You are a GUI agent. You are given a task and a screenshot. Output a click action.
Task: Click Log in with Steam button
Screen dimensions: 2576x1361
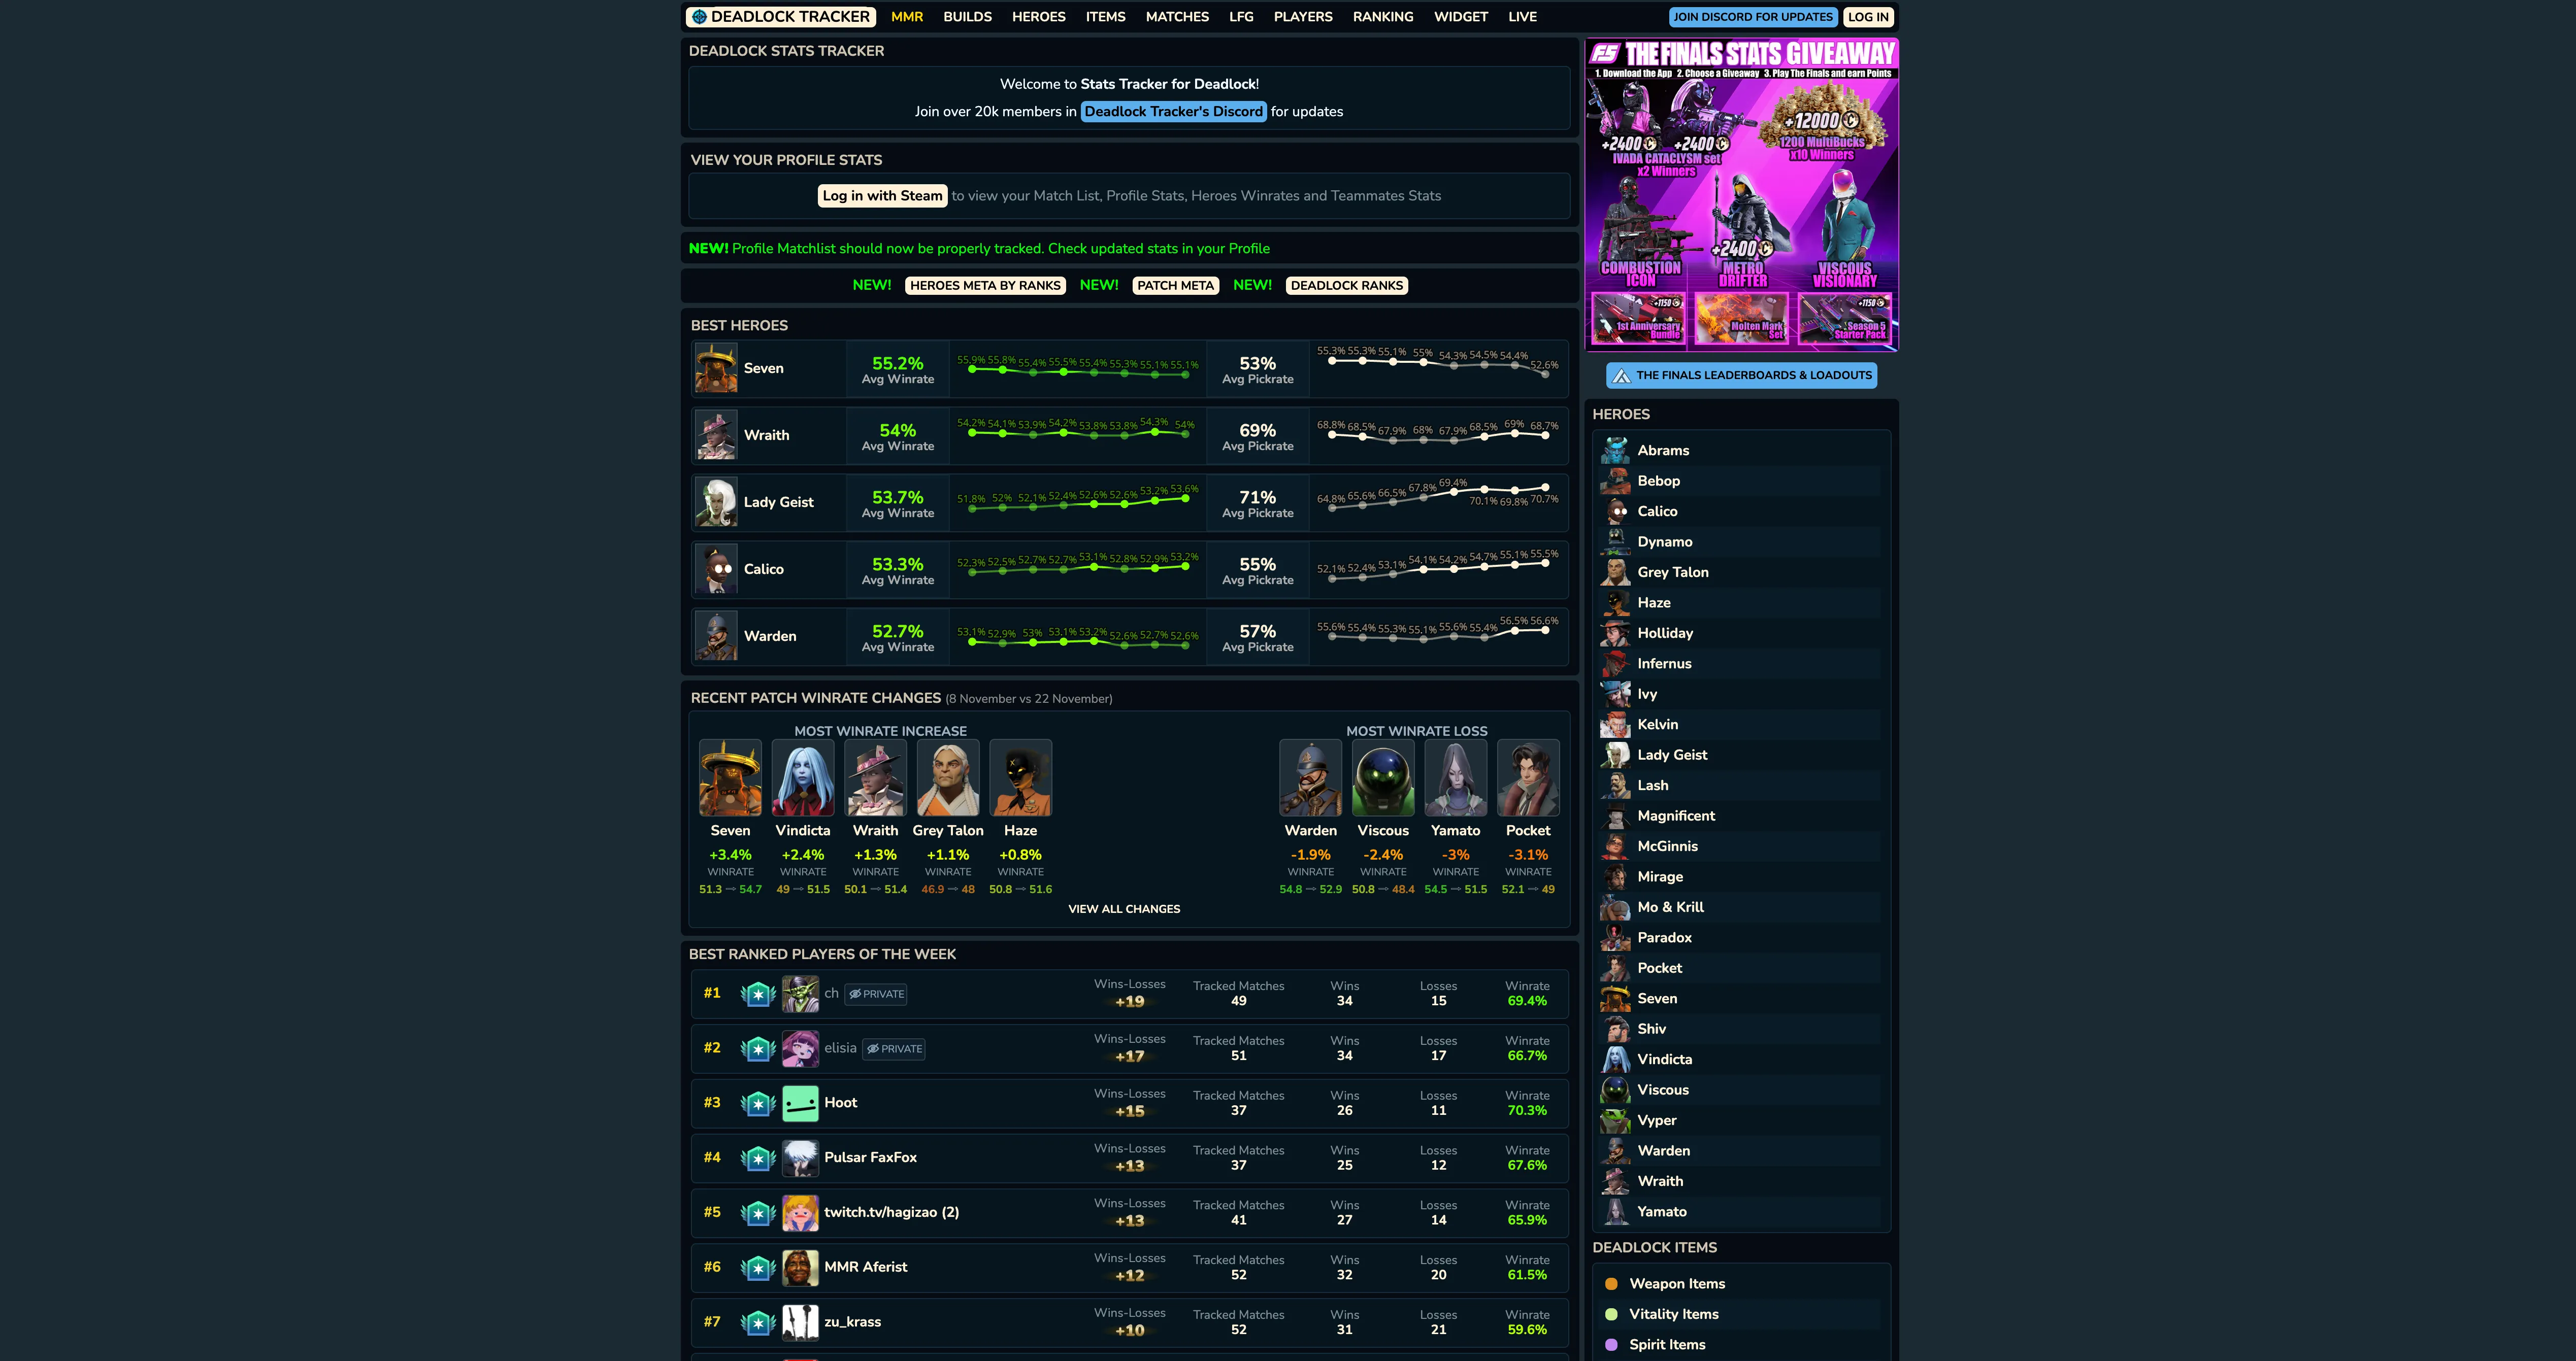(882, 196)
